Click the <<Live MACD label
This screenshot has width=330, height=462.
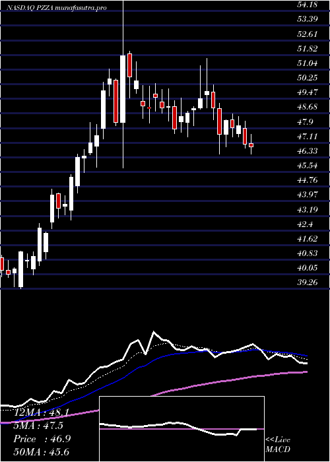[x=278, y=445]
